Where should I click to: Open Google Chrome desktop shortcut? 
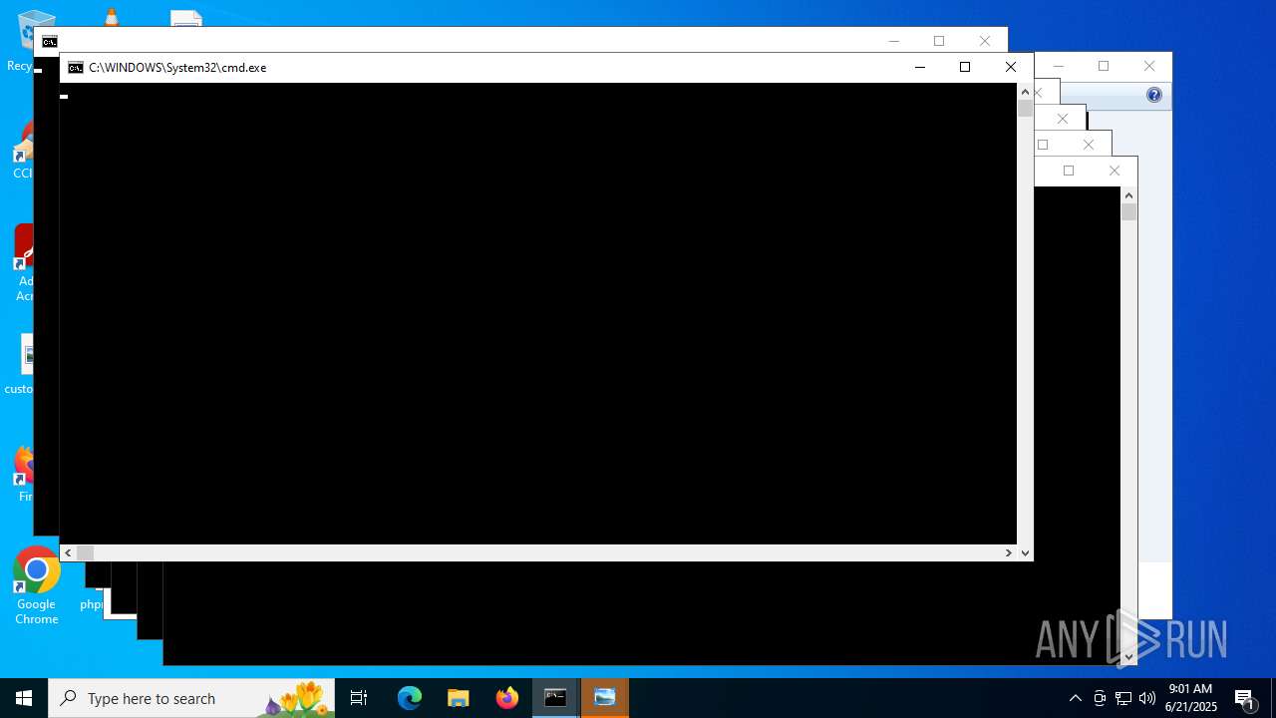coord(36,586)
